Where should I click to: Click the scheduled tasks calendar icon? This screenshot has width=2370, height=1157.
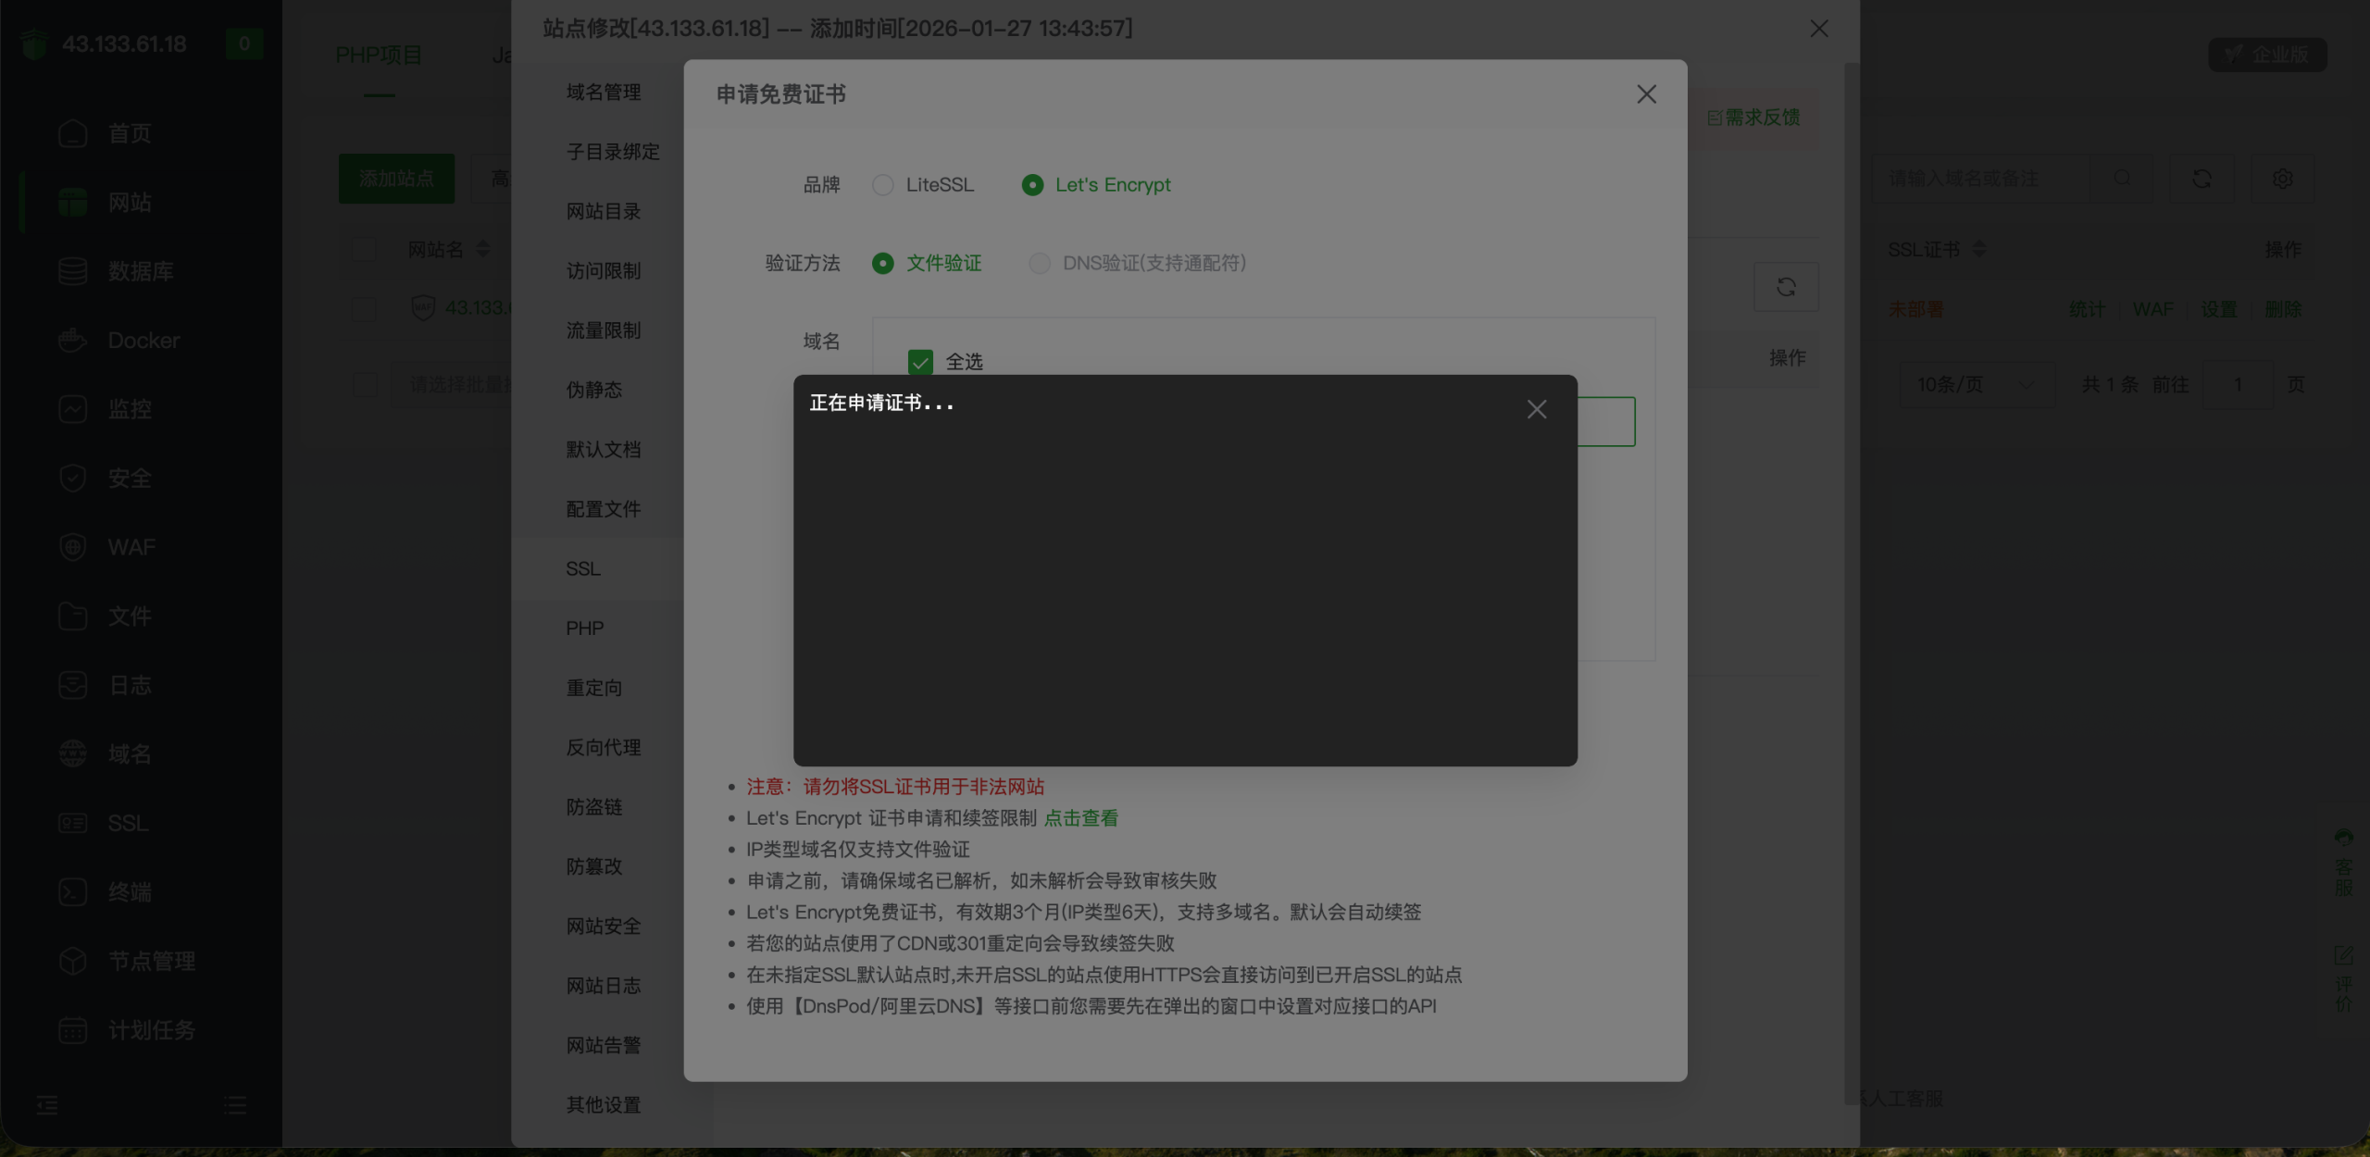[x=72, y=1030]
